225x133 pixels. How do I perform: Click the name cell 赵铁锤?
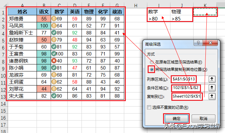[22, 40]
